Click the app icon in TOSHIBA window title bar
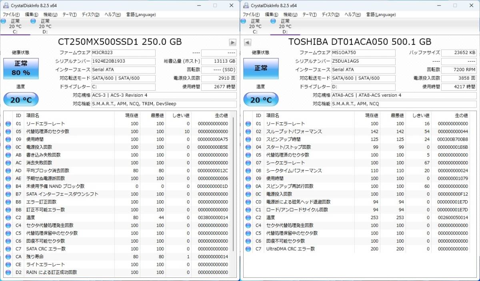Image resolution: width=480 pixels, height=281 pixels. 245,5
